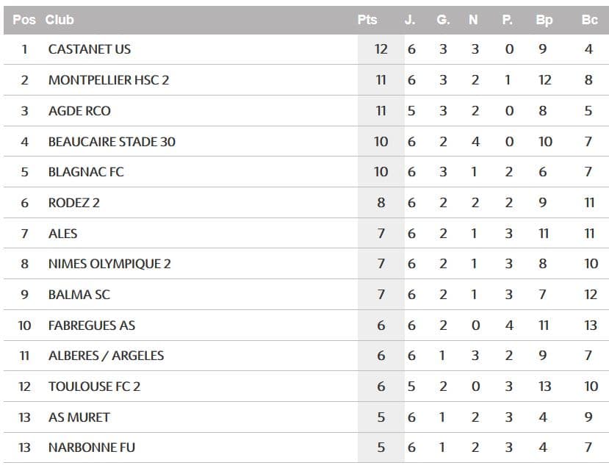The width and height of the screenshot is (609, 471).
Task: Open ALBERES / ARGELES club entry
Action: click(x=106, y=356)
